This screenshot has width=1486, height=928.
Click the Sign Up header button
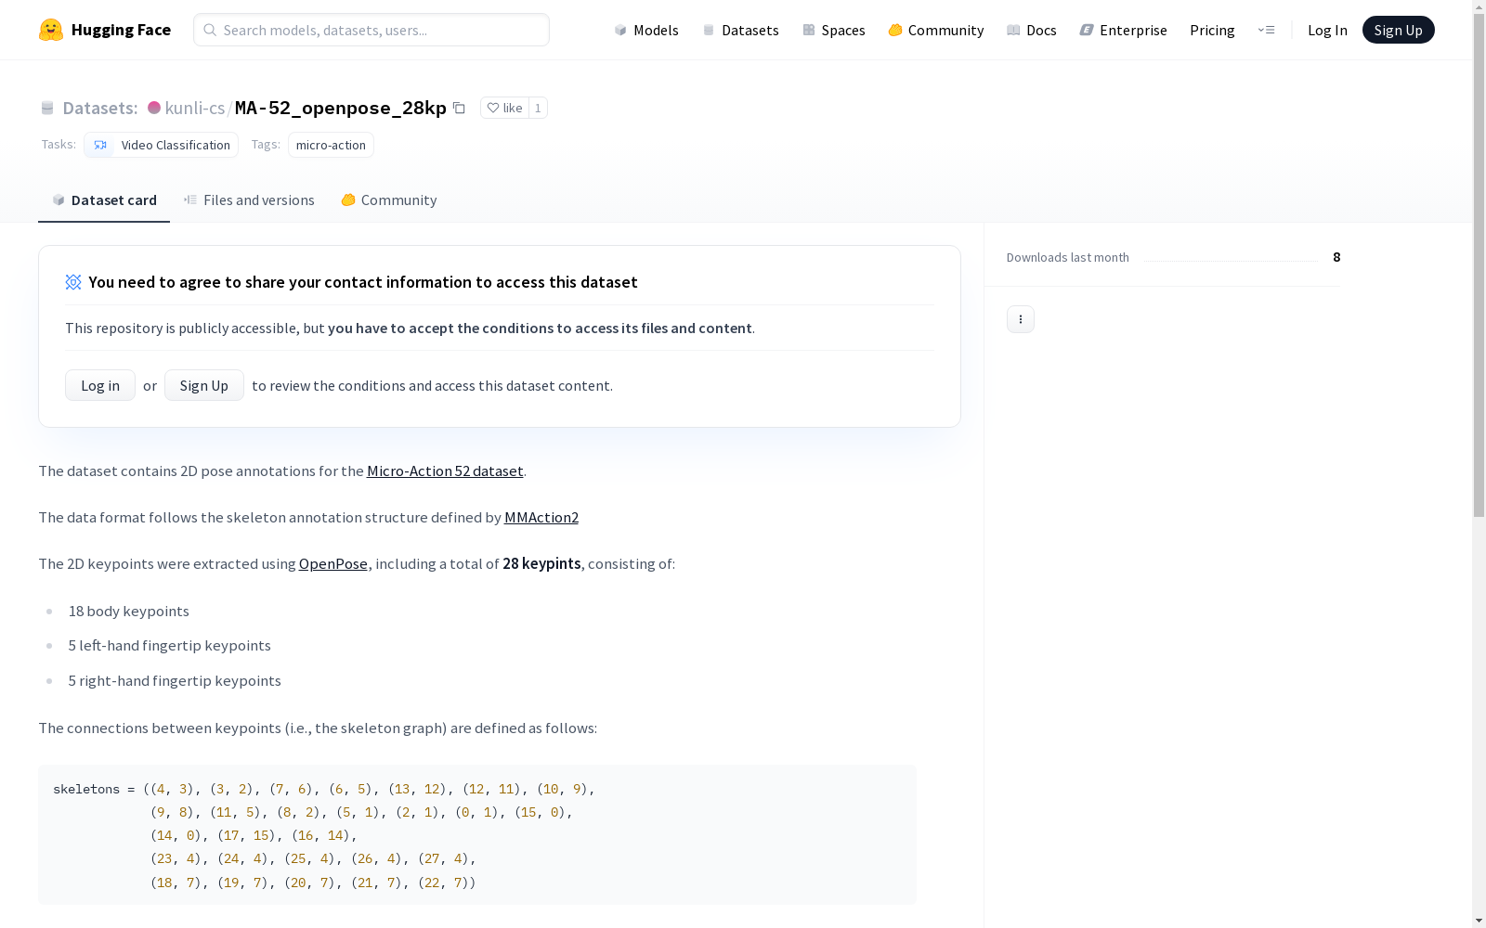point(1398,30)
